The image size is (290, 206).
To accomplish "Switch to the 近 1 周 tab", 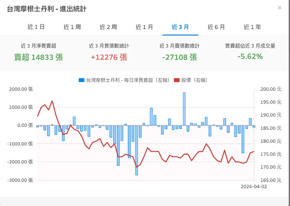I will click(x=72, y=27).
